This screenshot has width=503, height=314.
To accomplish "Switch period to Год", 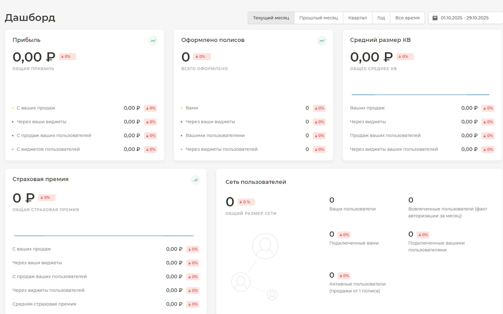I will point(381,18).
